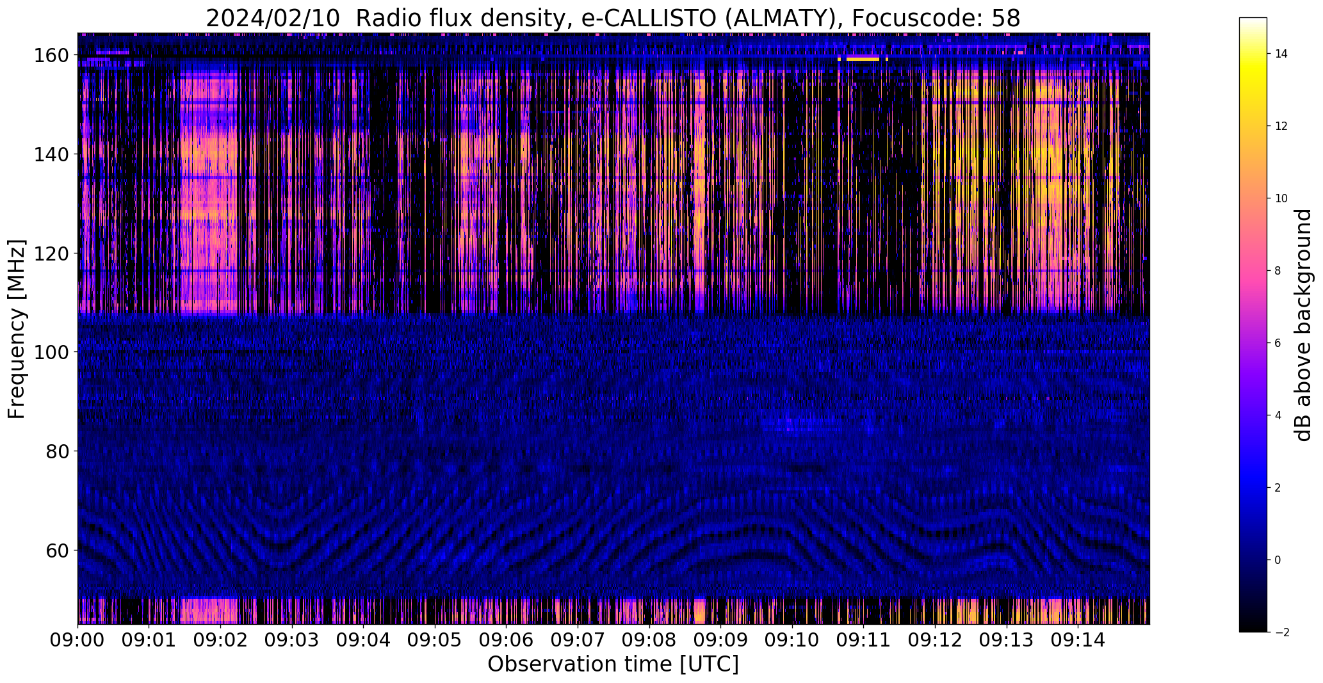Click the 09:13 time tick label
The image size is (1323, 683).
[1006, 639]
